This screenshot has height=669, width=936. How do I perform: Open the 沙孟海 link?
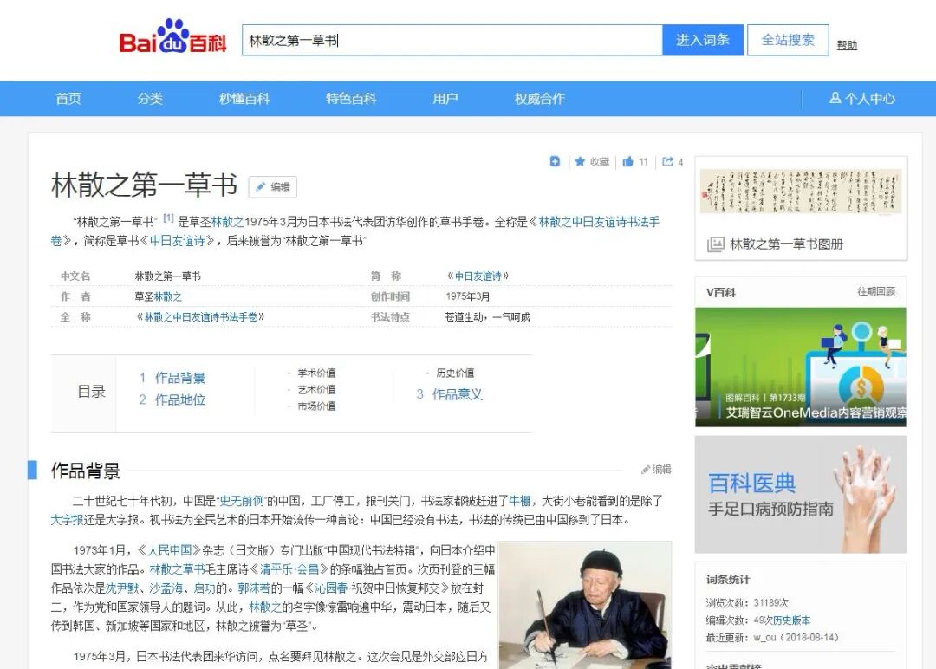[x=166, y=588]
